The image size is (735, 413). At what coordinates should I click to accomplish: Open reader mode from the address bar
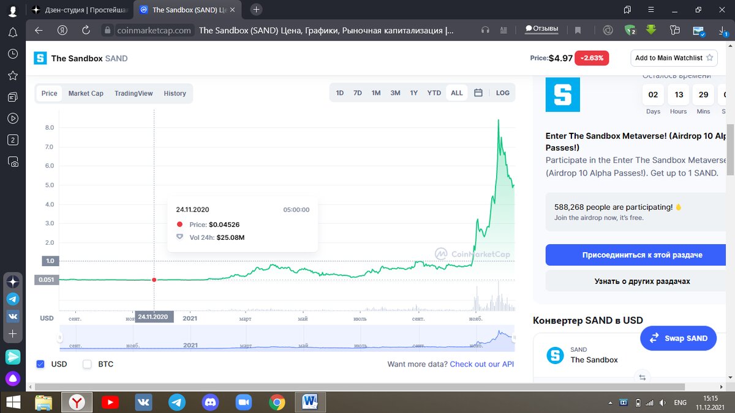505,30
